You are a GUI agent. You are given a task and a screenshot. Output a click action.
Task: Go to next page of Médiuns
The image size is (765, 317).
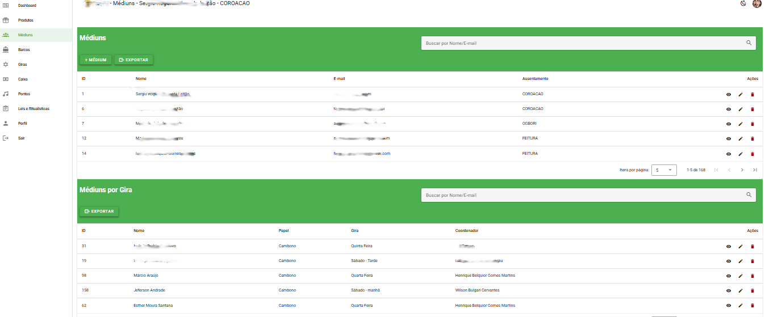pyautogui.click(x=742, y=170)
